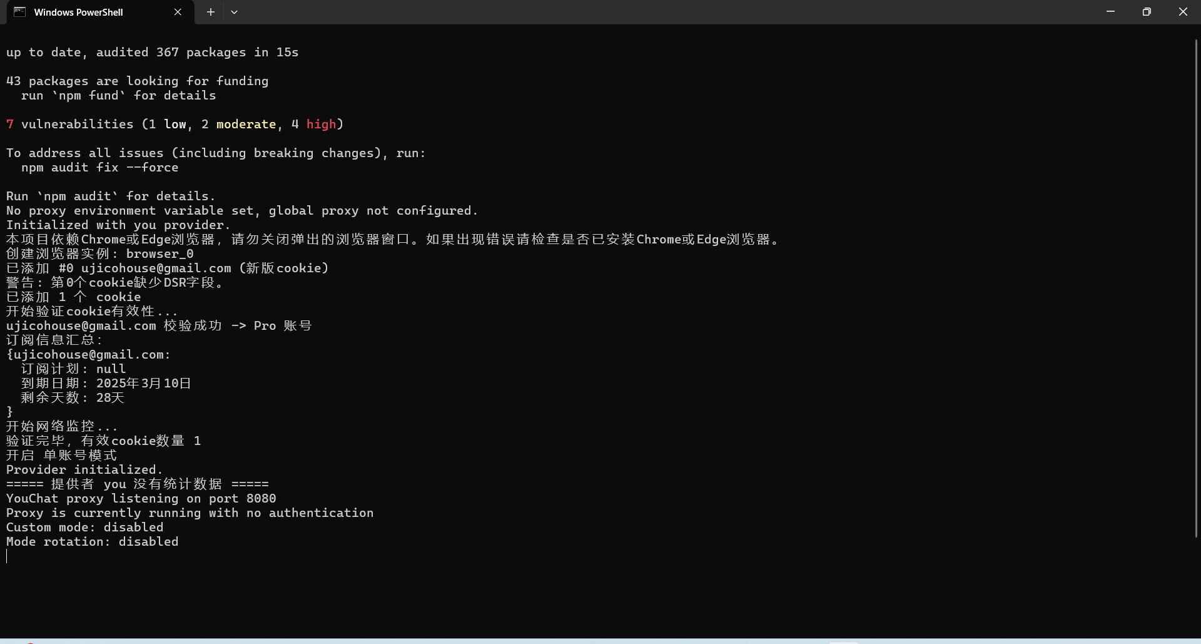Close the Windows PowerShell tab
The image size is (1201, 644).
click(178, 12)
